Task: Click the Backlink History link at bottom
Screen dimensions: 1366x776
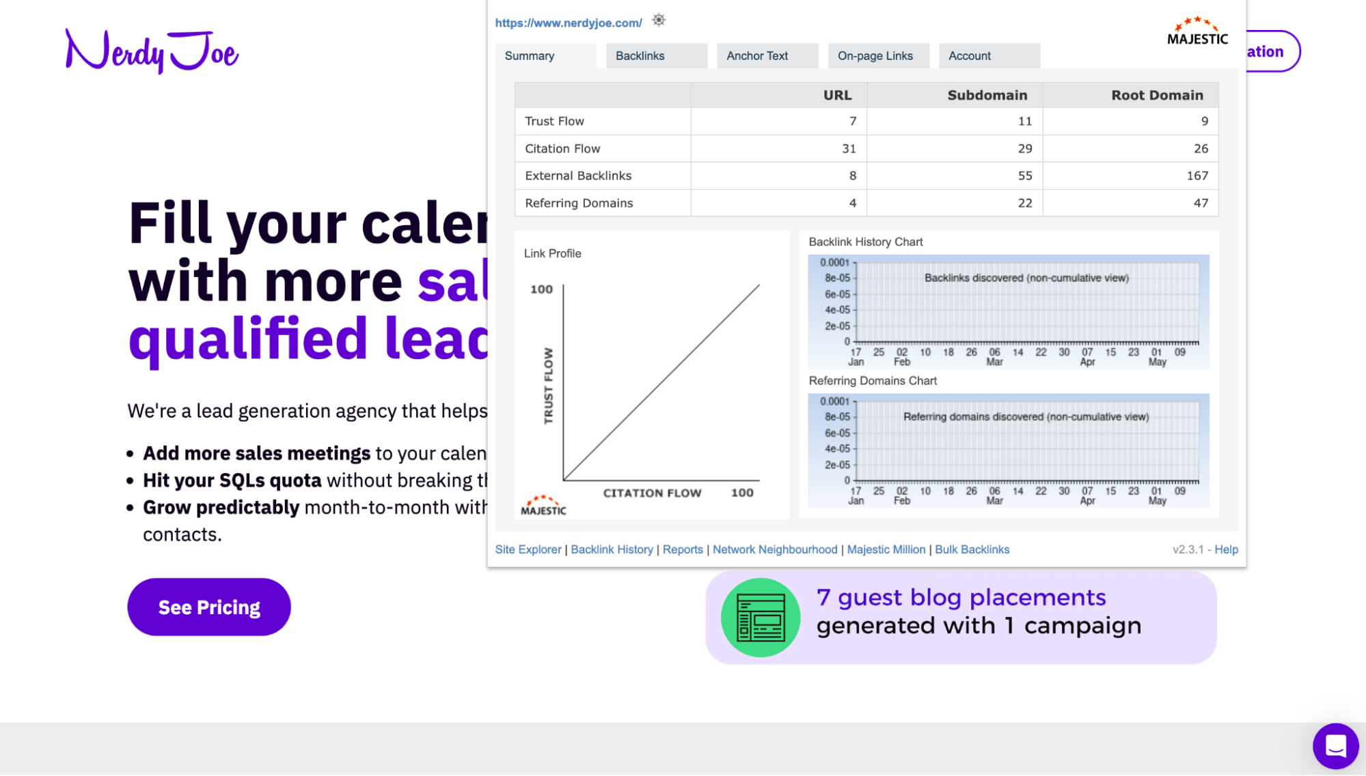Action: (x=611, y=549)
